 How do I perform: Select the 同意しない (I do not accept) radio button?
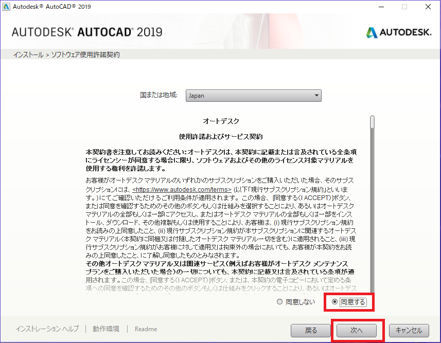click(x=279, y=302)
